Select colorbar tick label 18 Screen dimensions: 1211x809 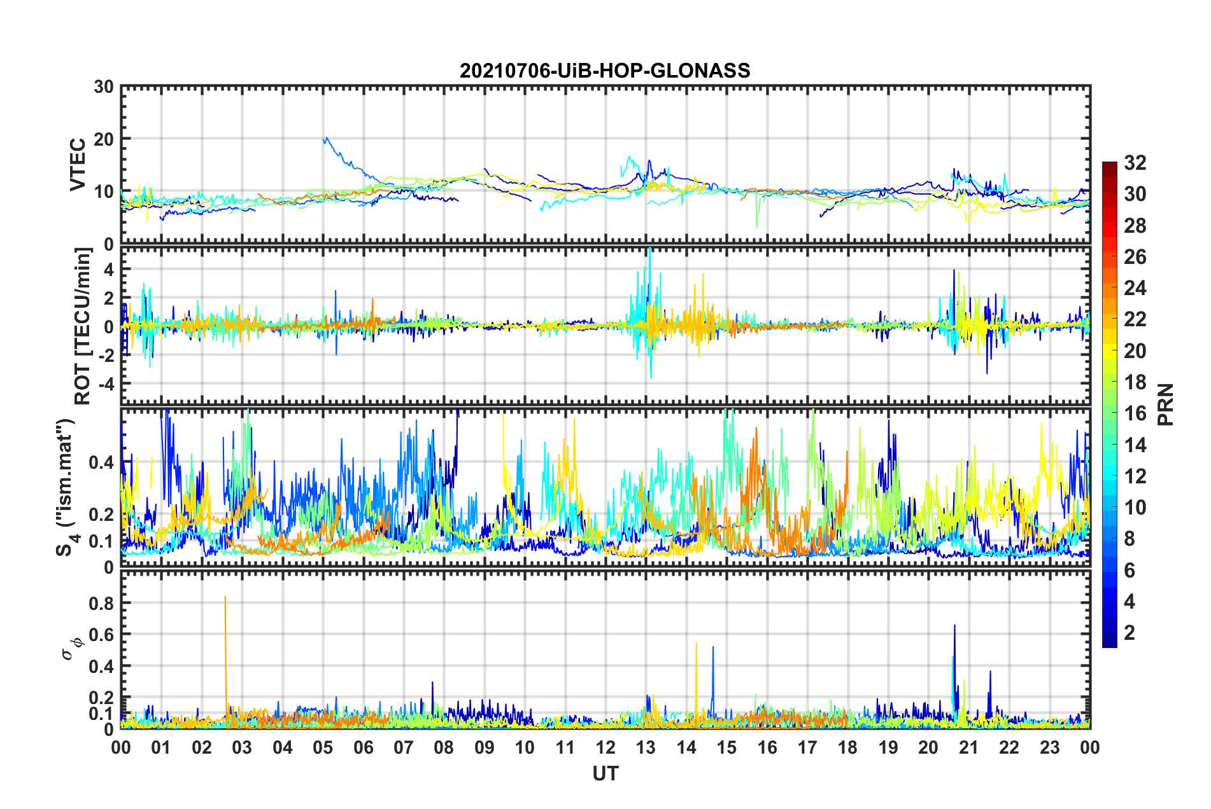point(1135,382)
